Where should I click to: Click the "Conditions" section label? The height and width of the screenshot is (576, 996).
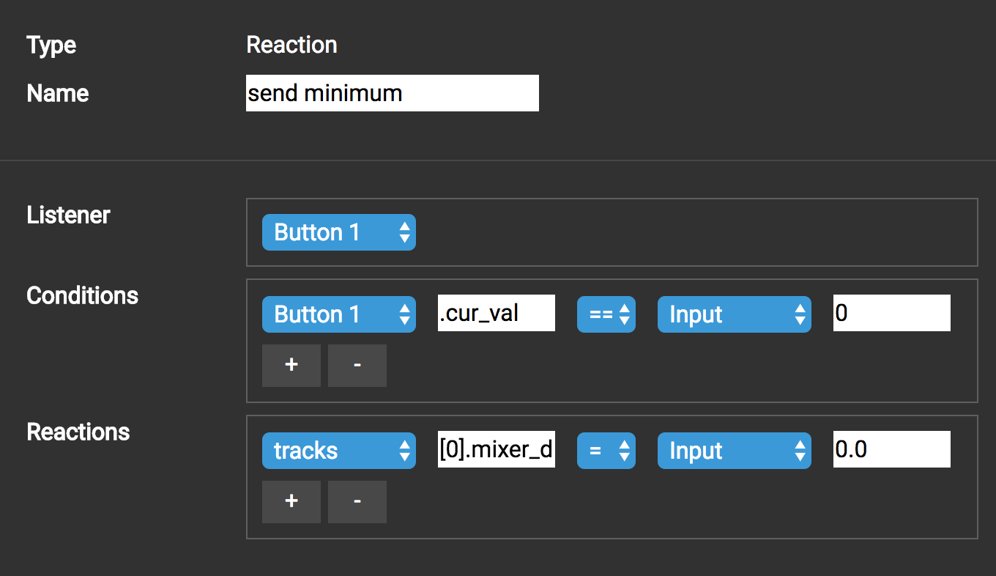(82, 296)
